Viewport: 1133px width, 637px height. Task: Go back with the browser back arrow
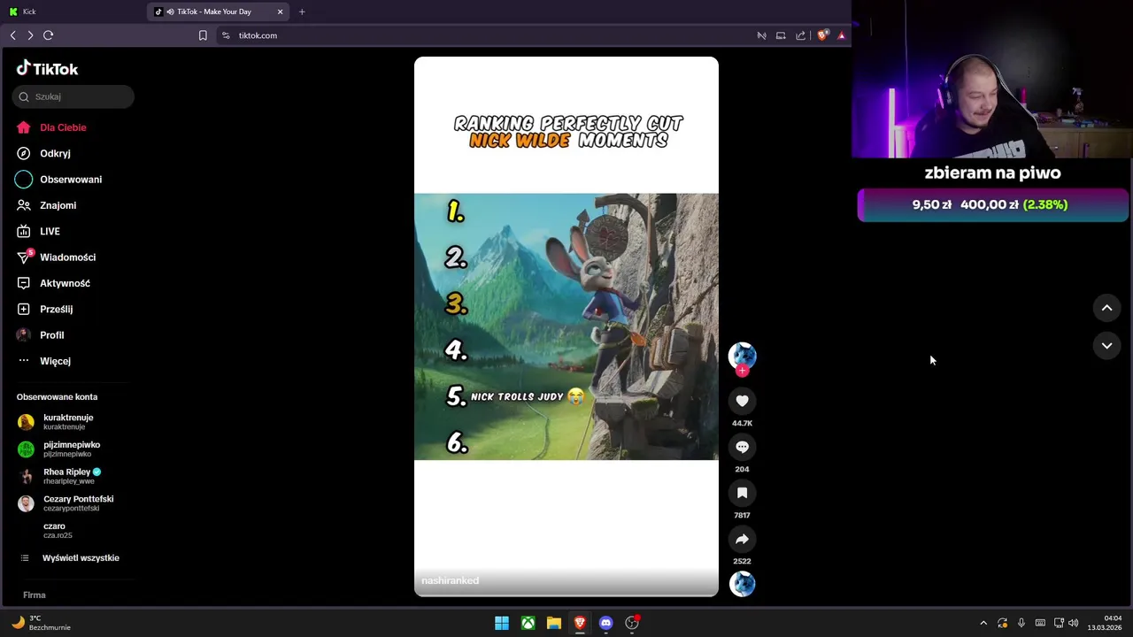point(12,35)
